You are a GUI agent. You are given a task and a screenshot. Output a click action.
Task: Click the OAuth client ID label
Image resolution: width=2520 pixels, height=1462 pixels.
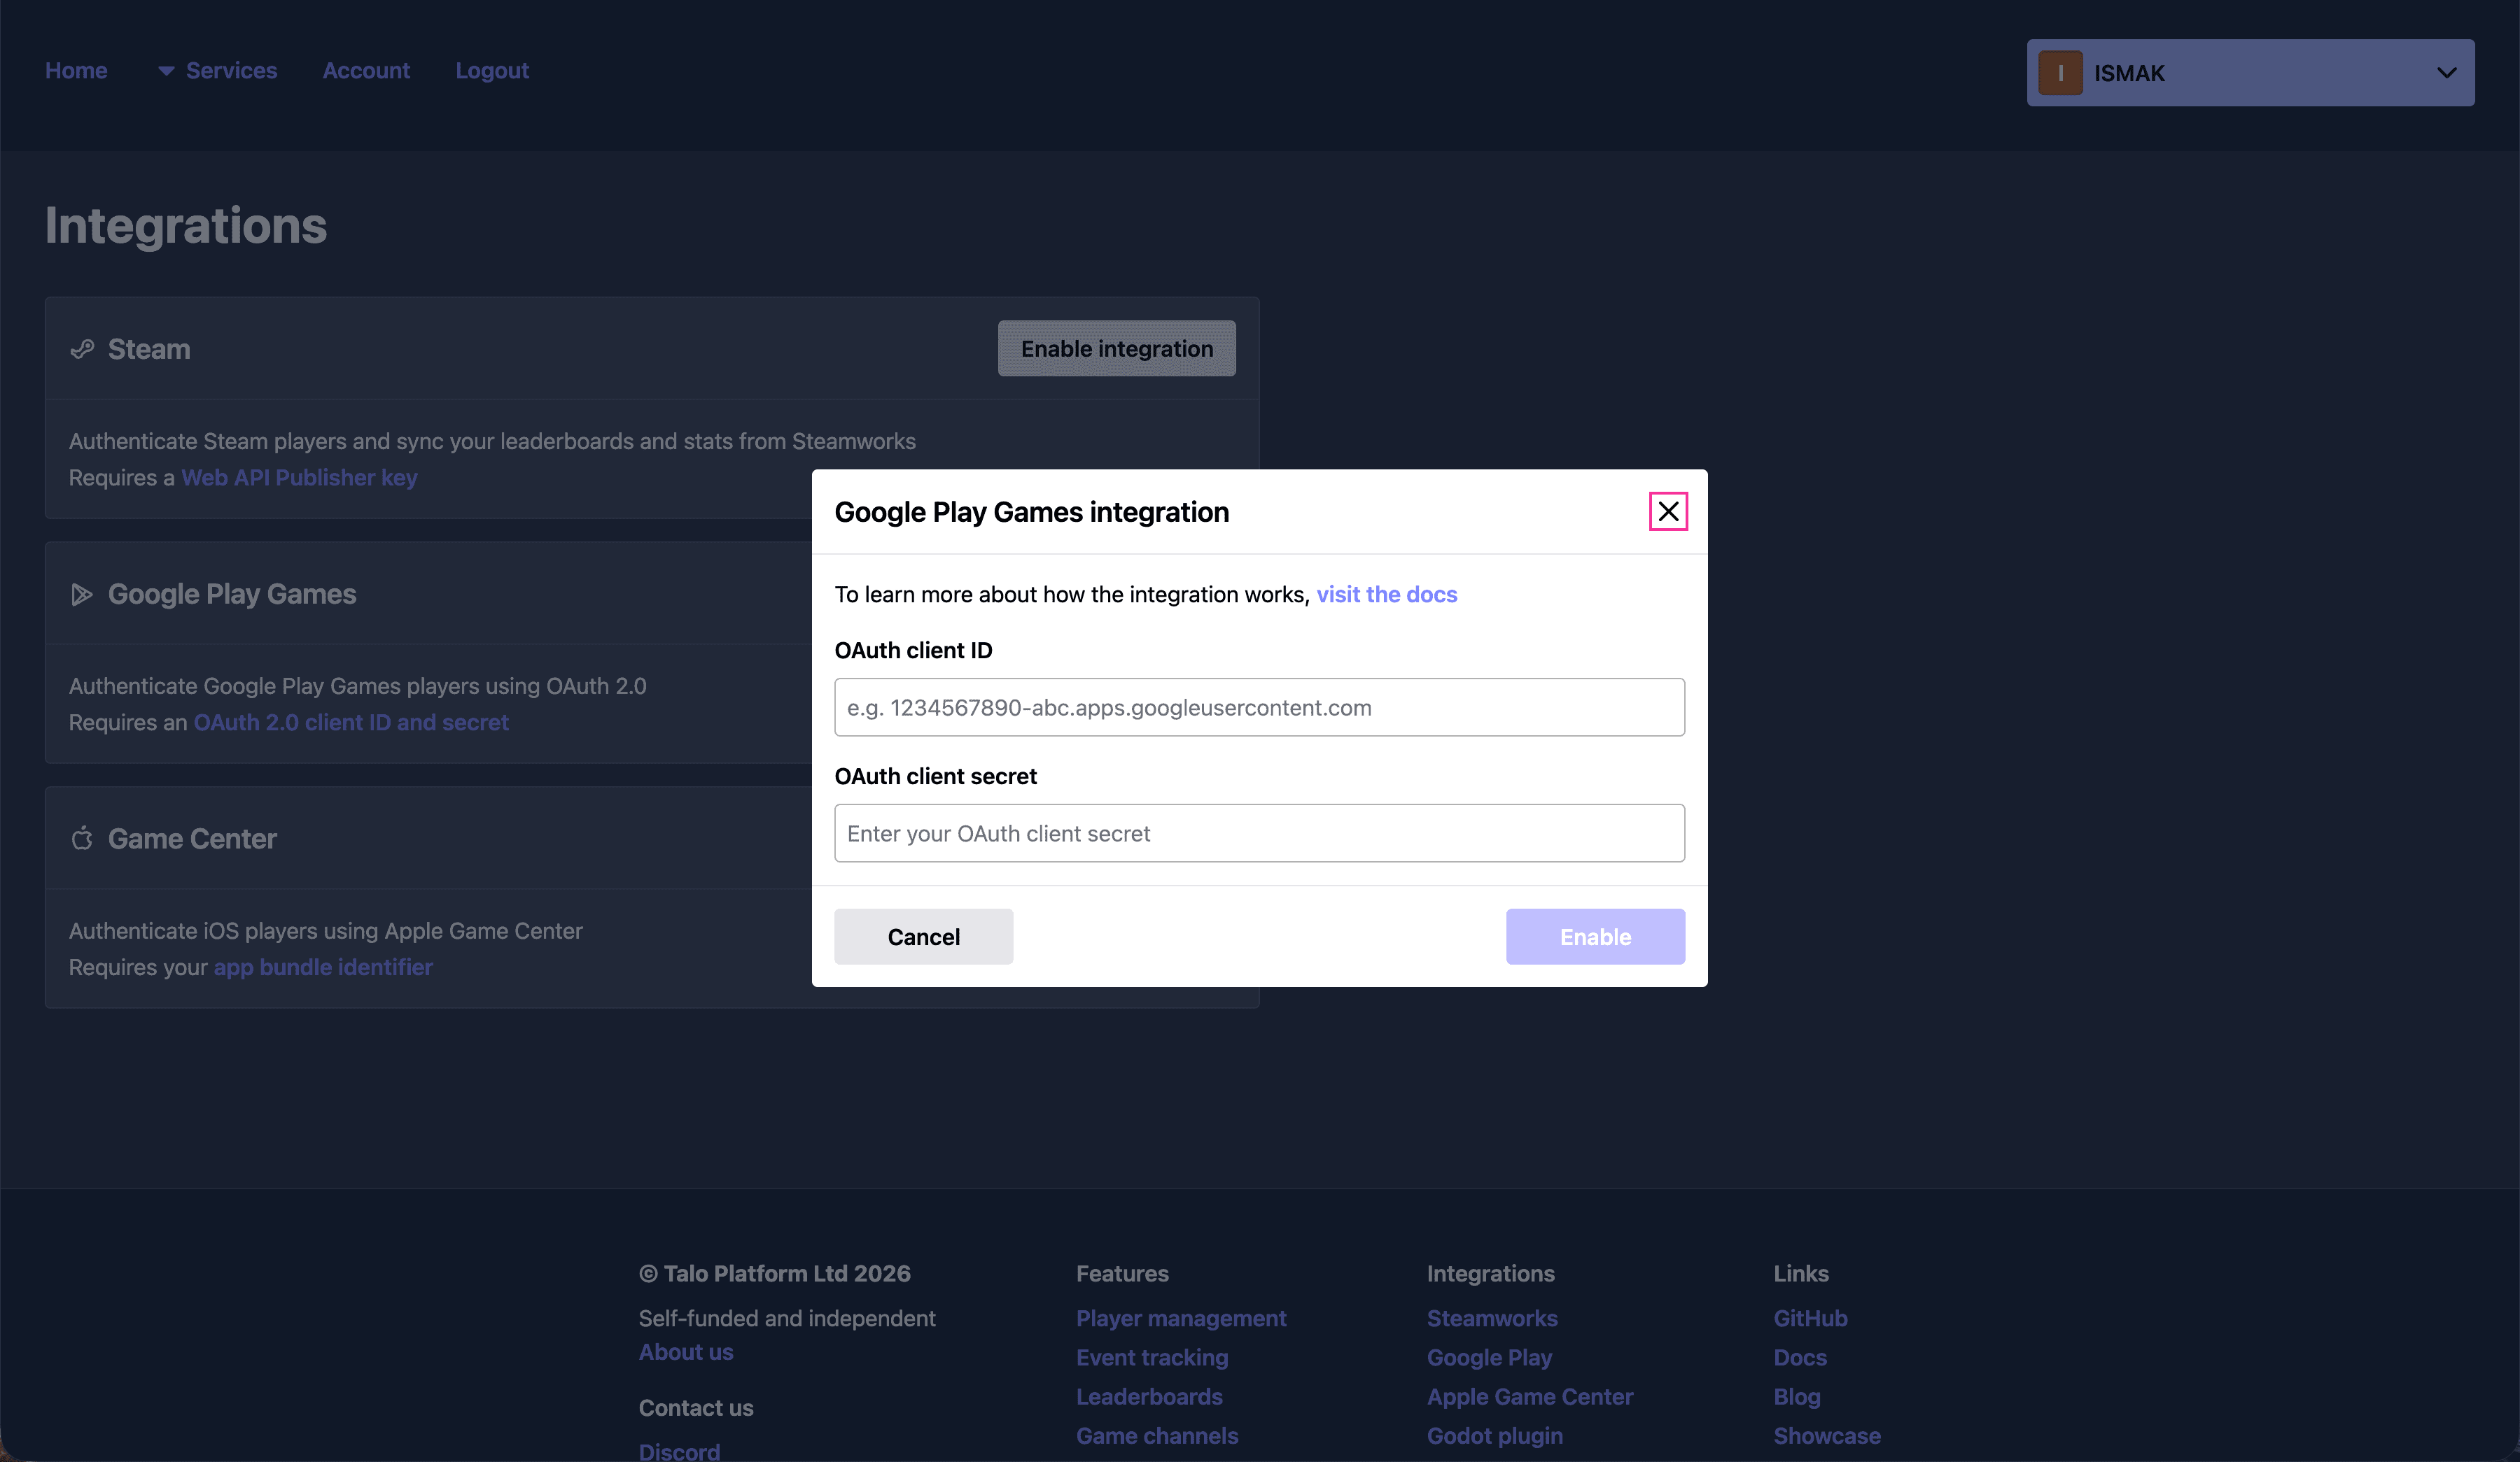(x=913, y=651)
